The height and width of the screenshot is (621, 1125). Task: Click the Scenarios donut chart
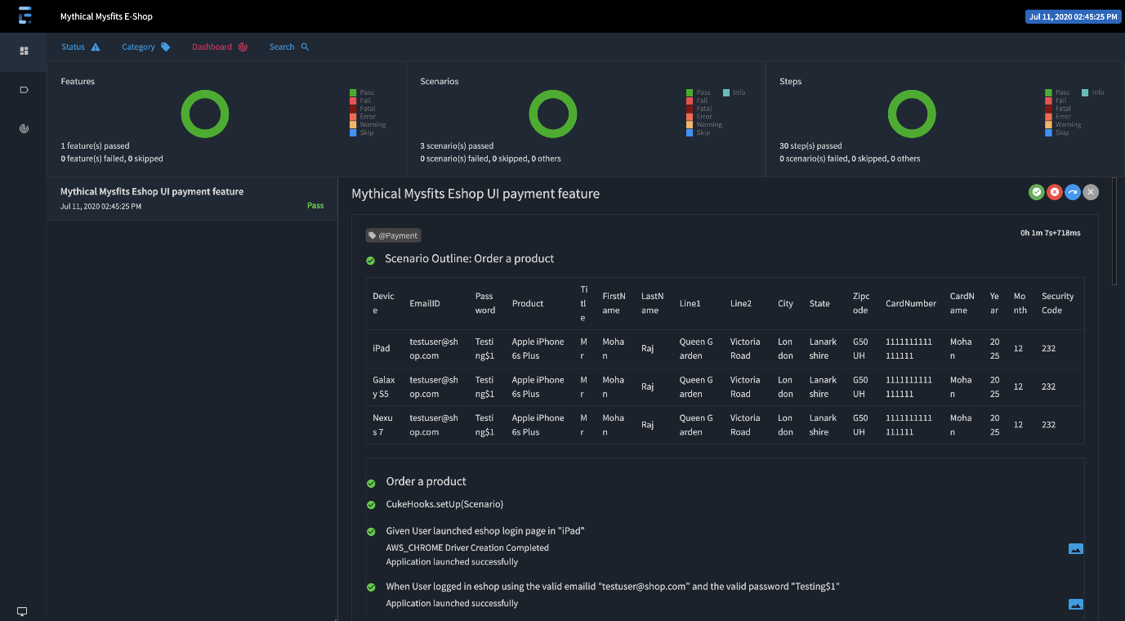[553, 114]
